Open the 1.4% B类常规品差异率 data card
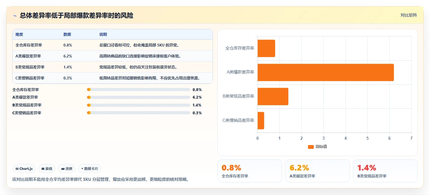 tap(385, 171)
